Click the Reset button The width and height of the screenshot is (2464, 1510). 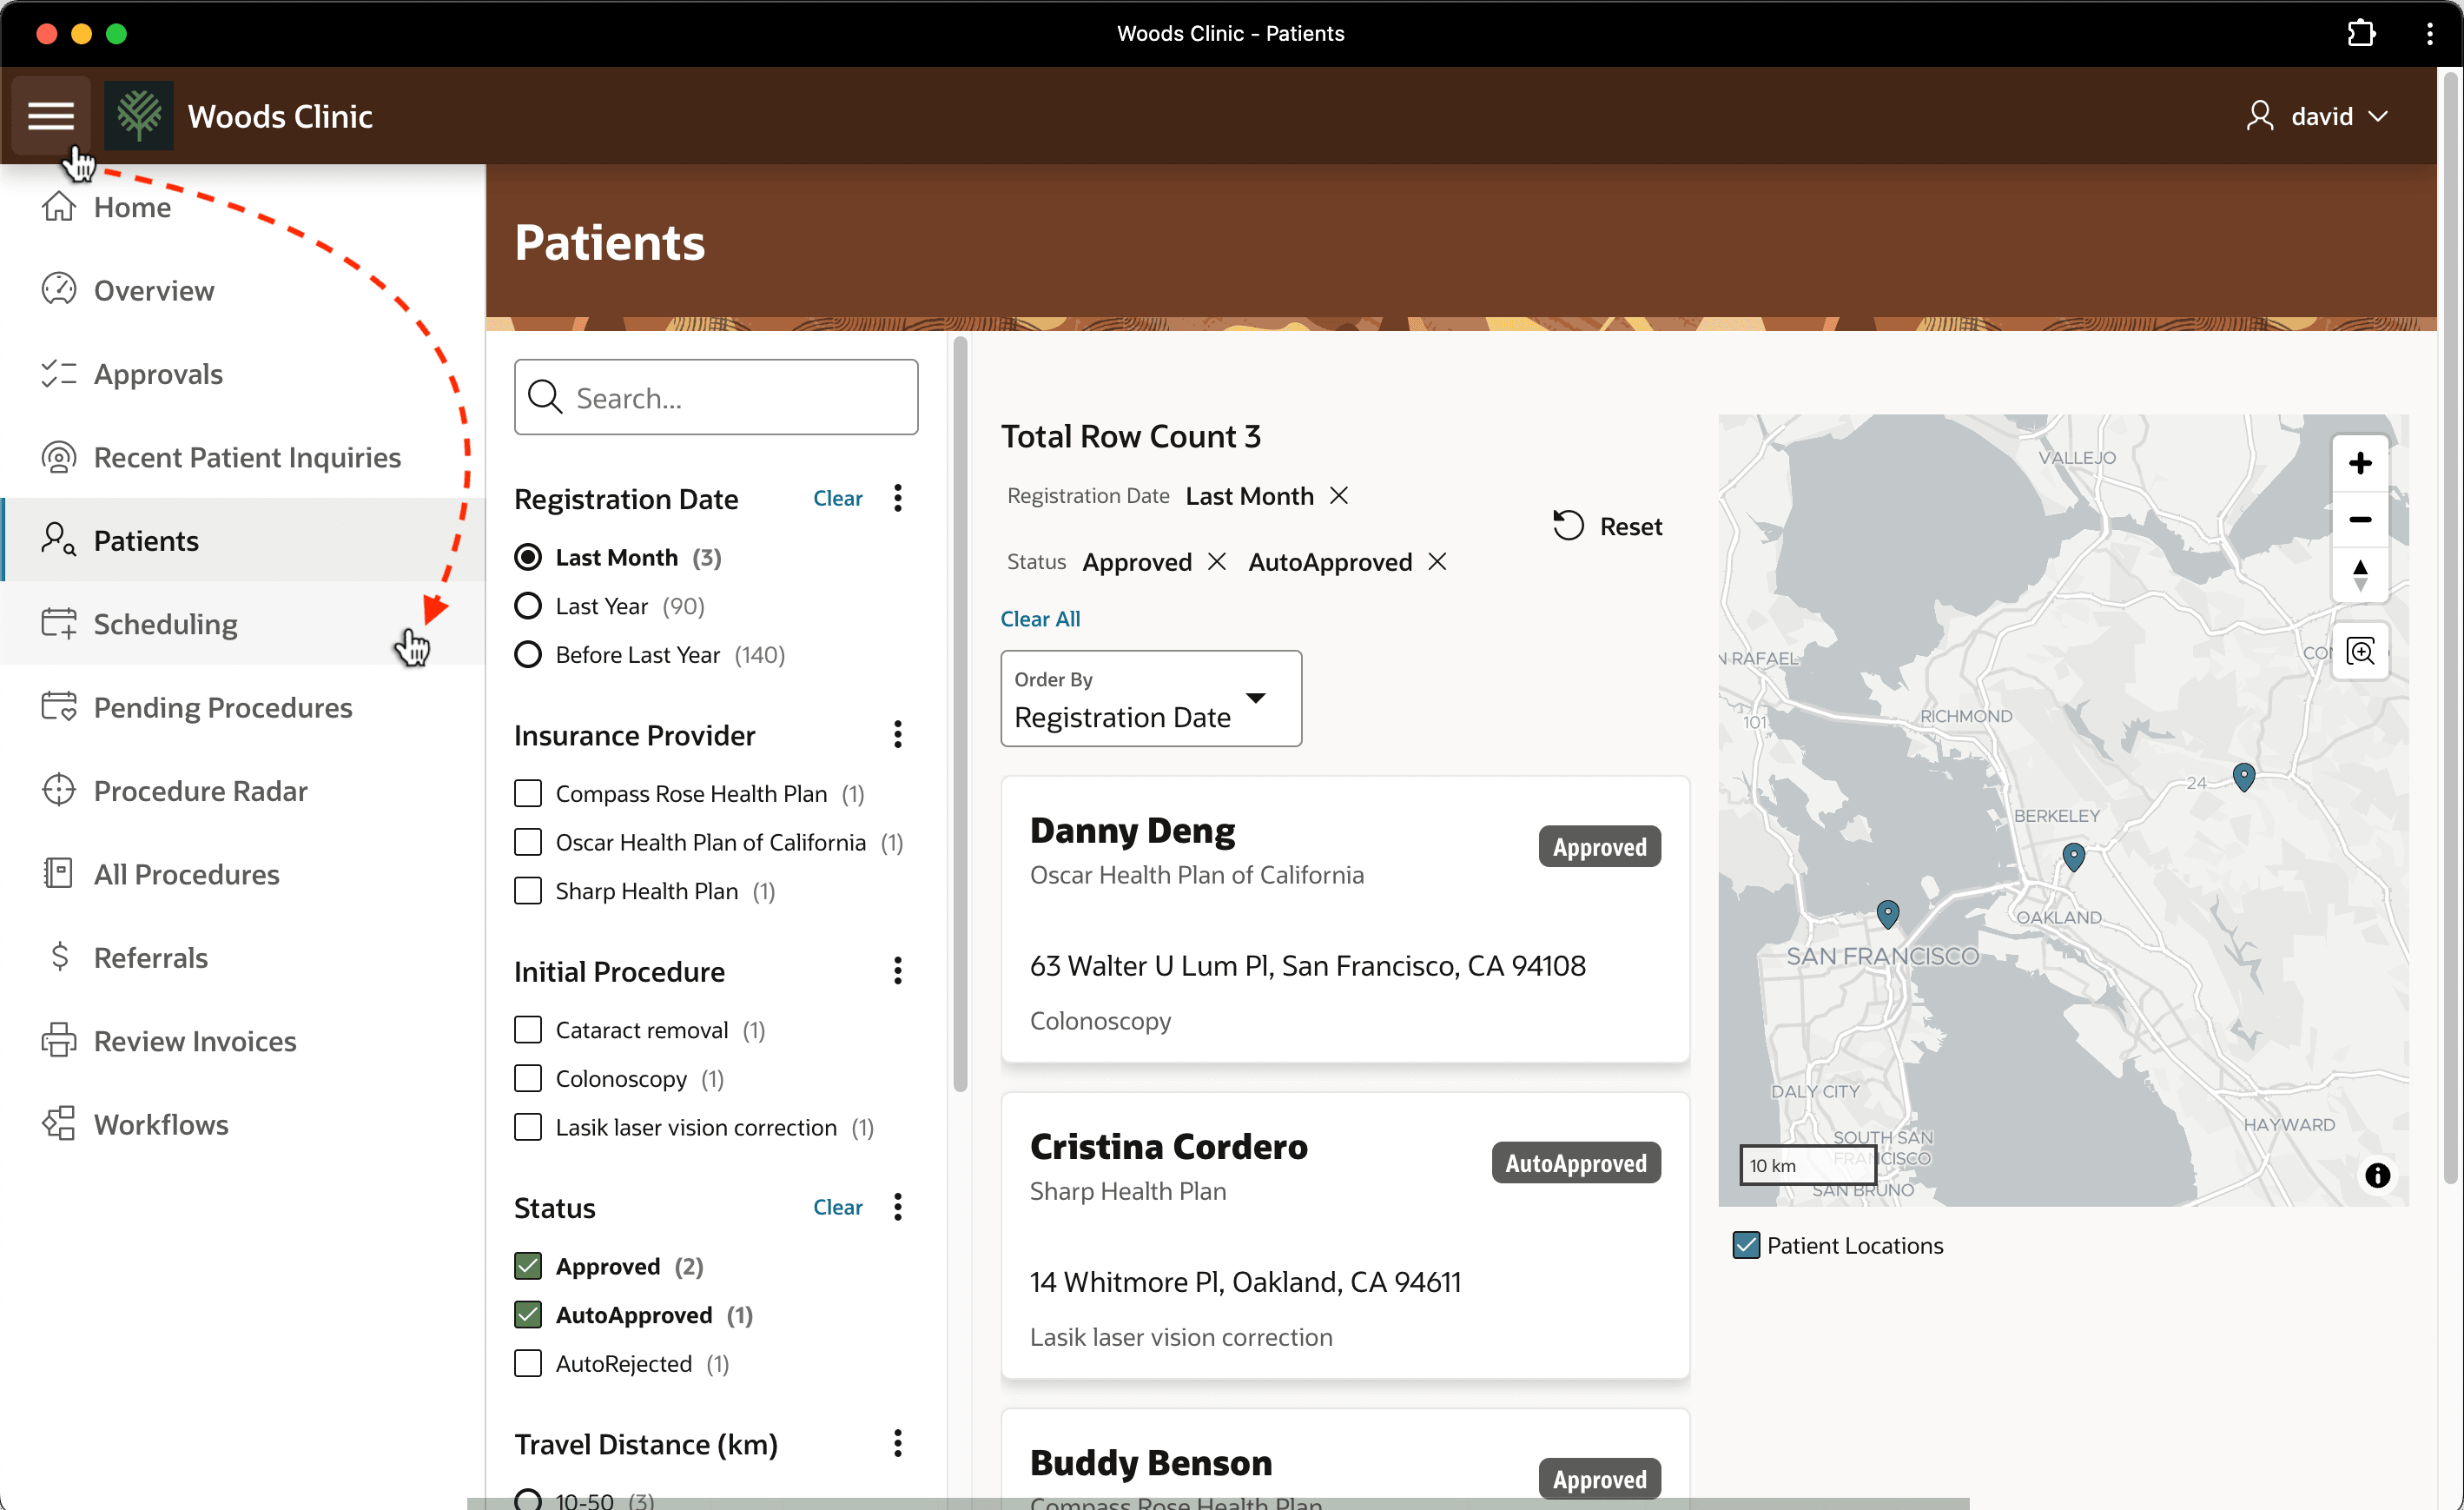point(1608,527)
